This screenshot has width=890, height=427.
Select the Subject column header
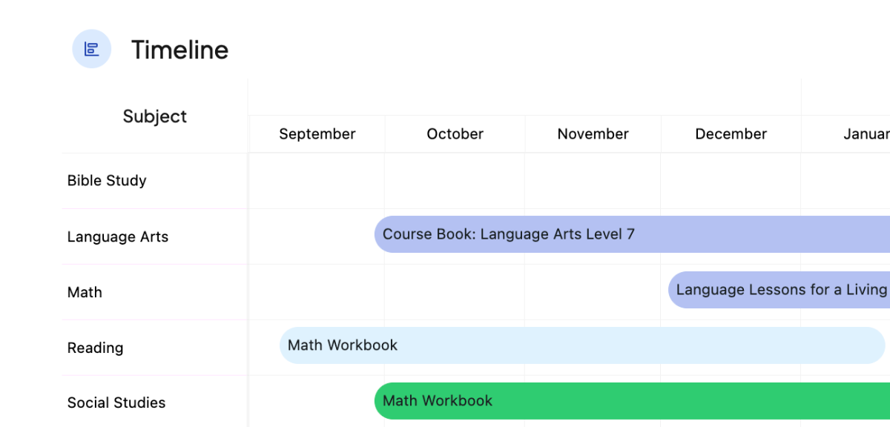tap(154, 116)
